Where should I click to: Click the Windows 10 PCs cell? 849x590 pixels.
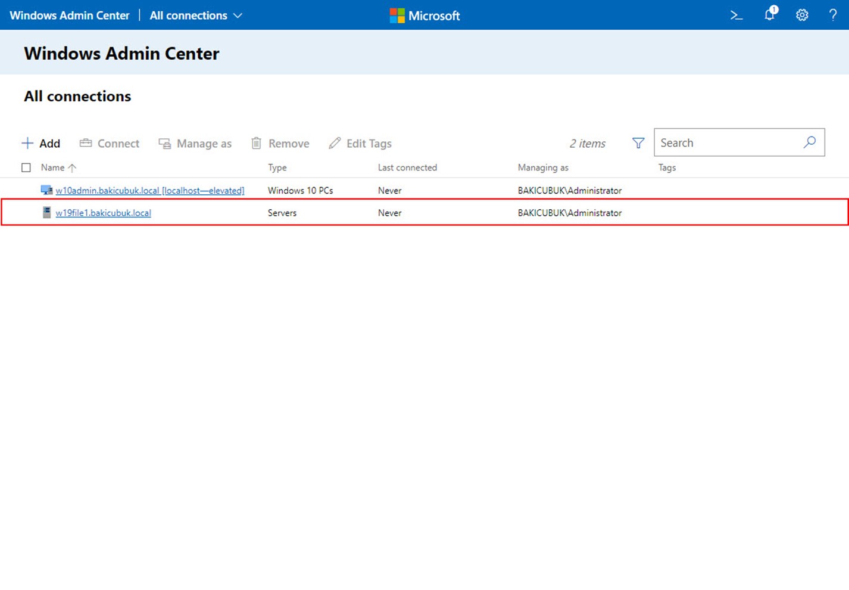pyautogui.click(x=300, y=191)
